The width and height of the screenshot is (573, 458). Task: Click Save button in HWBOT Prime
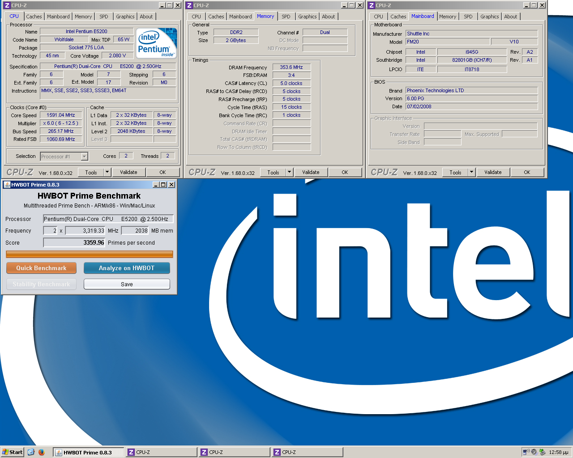click(127, 284)
